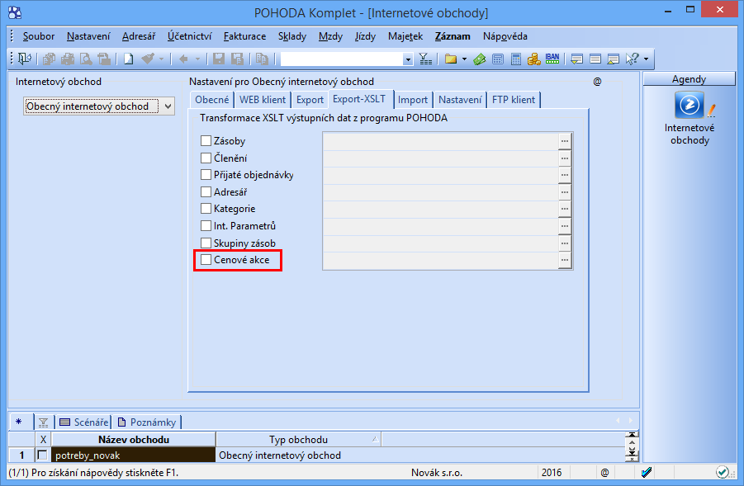744x486 pixels.
Task: Click the grayed save diskette icon
Action: (218, 59)
